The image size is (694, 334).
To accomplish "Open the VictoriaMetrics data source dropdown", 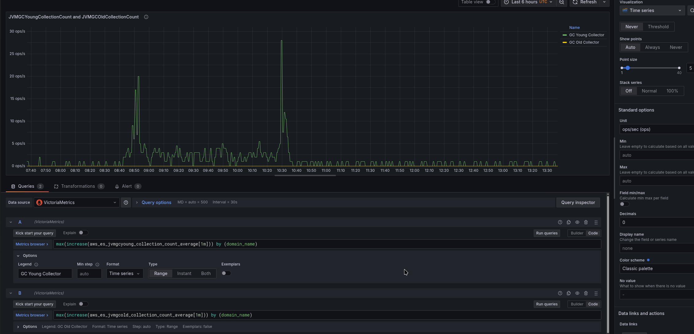I will [76, 202].
